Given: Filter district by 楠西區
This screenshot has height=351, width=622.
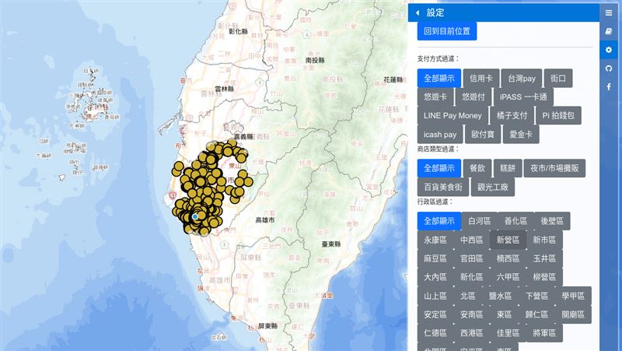Looking at the screenshot, I should click(x=508, y=258).
